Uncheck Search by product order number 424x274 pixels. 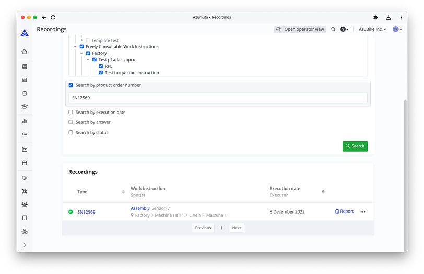[71, 85]
